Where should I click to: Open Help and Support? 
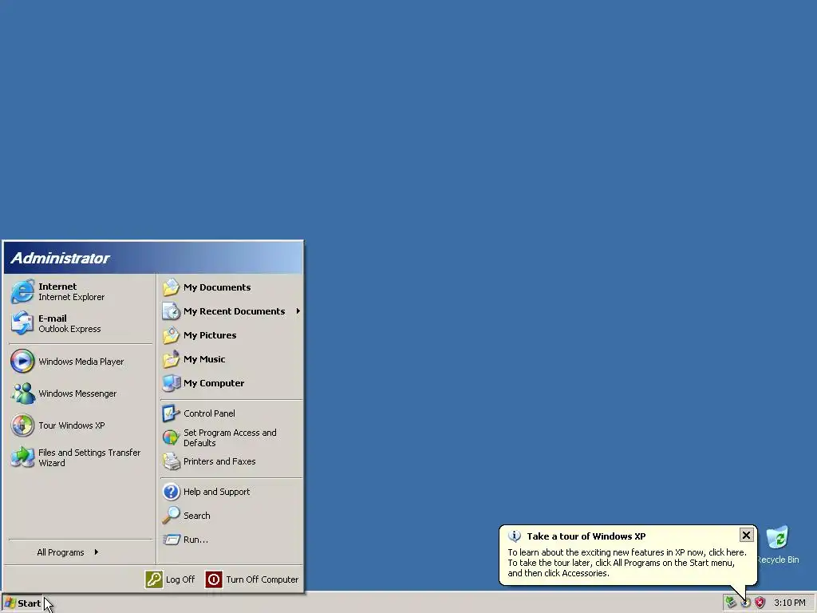click(231, 492)
